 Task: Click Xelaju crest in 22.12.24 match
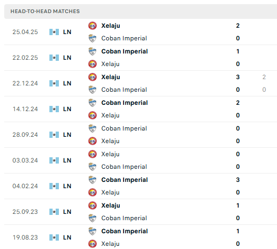93,77
